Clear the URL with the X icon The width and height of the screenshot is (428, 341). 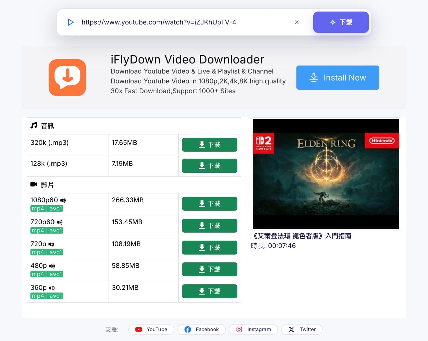(297, 22)
